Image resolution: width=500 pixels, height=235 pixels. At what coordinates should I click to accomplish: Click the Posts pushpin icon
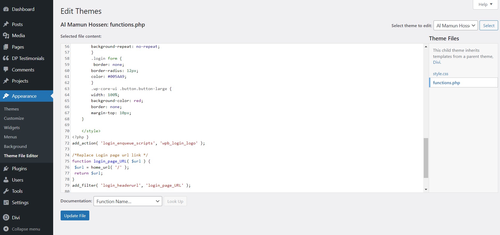tap(6, 24)
